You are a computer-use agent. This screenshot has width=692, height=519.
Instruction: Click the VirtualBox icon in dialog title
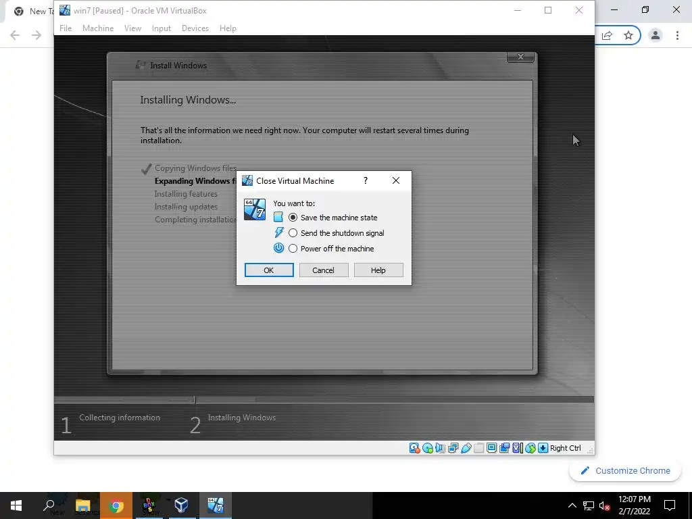pyautogui.click(x=247, y=180)
